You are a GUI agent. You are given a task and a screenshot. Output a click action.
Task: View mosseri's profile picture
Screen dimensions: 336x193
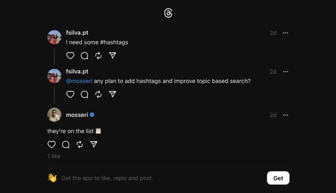coord(55,115)
